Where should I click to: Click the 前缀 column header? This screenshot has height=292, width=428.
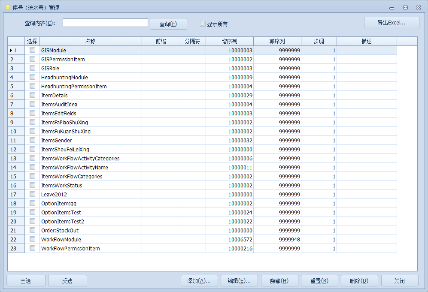coord(161,41)
